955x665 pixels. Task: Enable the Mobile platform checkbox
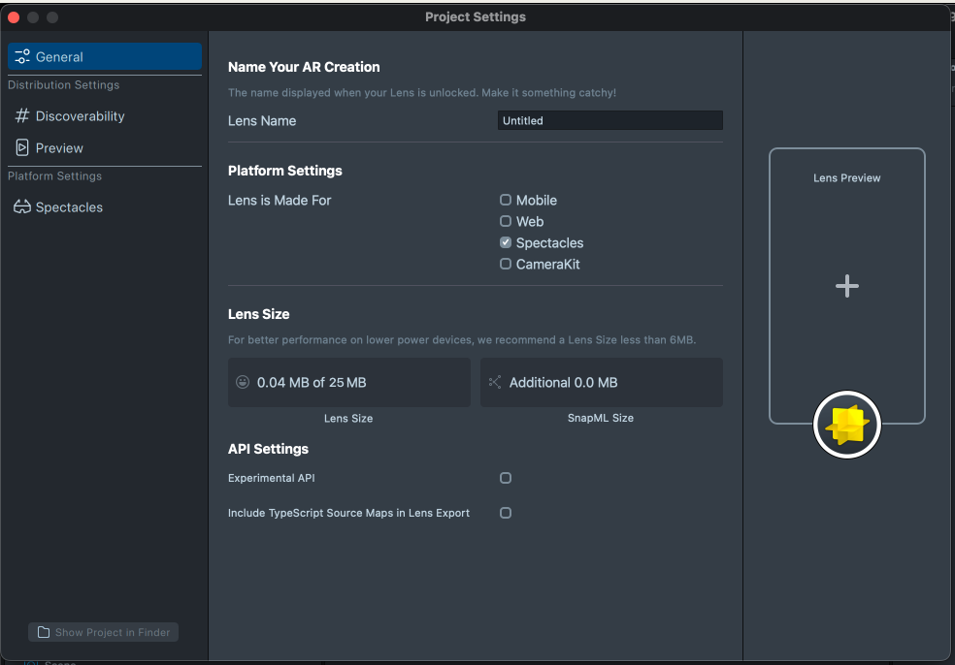point(506,200)
